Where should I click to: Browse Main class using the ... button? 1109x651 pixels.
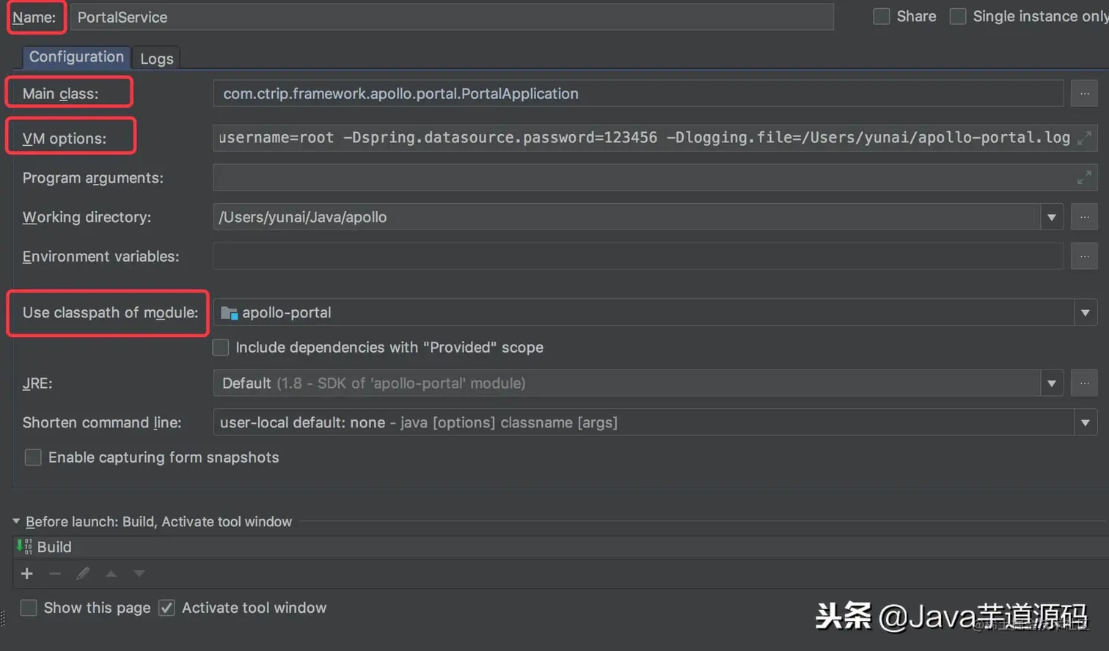point(1084,93)
